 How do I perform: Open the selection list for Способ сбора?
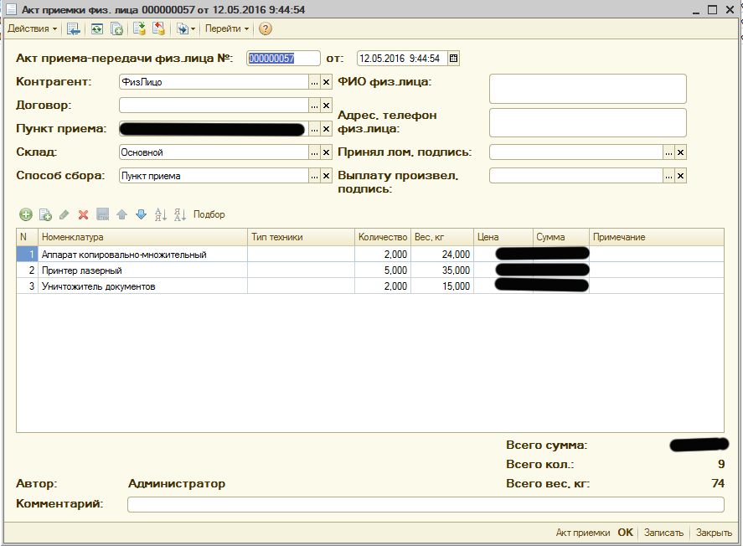click(x=314, y=176)
